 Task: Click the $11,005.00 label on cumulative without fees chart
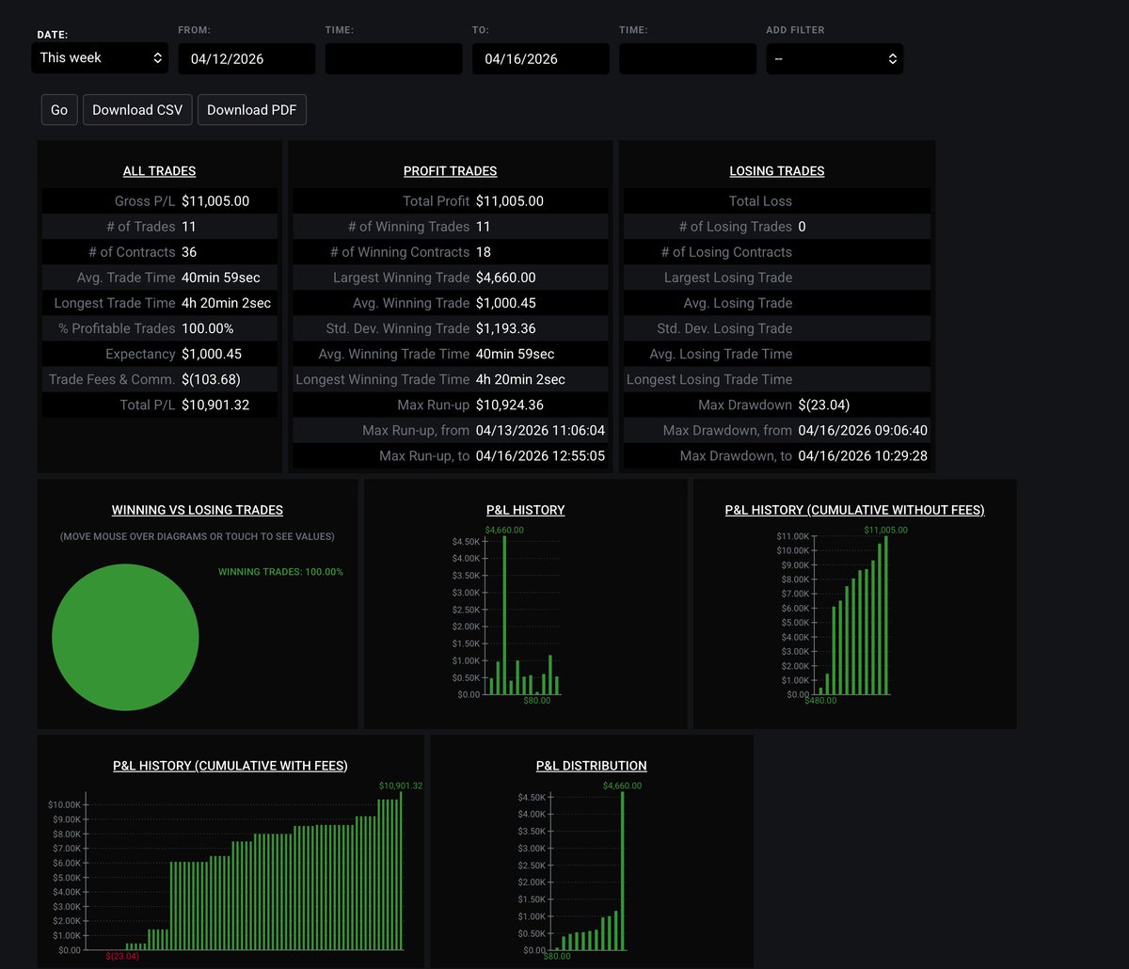887,531
